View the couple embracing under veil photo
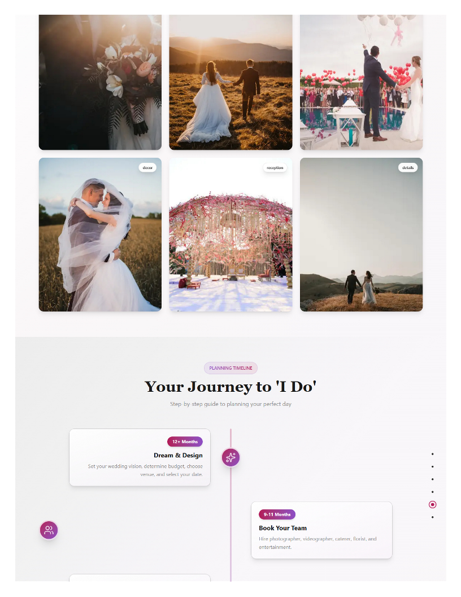The width and height of the screenshot is (461, 597). 100,235
